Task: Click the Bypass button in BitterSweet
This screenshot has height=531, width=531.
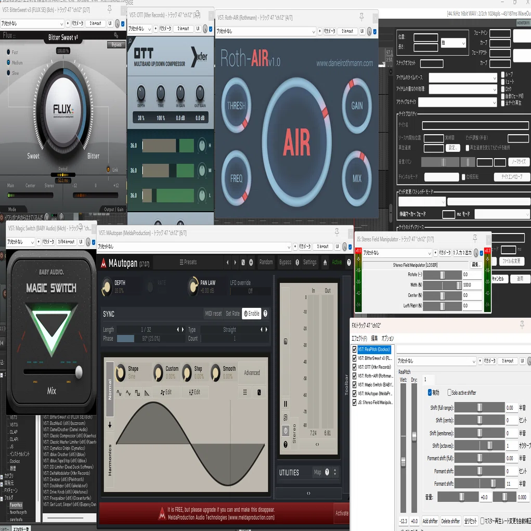Action: (116, 45)
